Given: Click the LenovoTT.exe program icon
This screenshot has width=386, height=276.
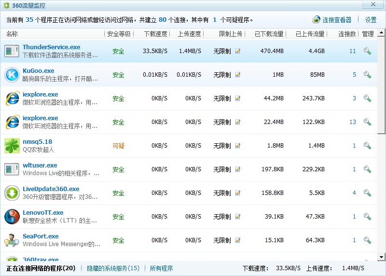Looking at the screenshot, I should [11, 217].
